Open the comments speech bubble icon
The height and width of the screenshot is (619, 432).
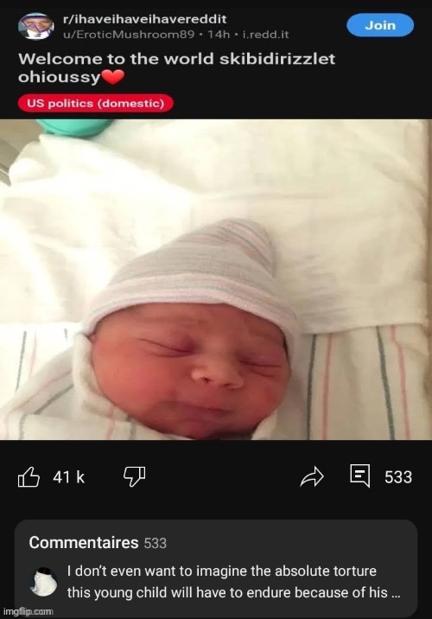click(x=359, y=475)
